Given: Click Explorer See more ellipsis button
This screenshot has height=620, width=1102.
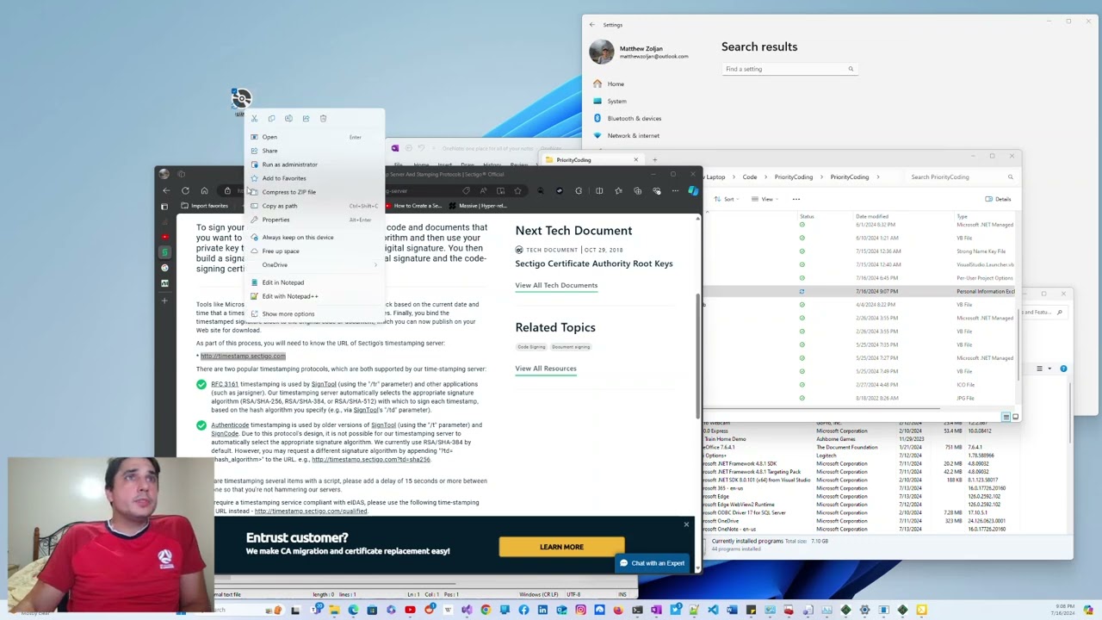Looking at the screenshot, I should pos(796,199).
